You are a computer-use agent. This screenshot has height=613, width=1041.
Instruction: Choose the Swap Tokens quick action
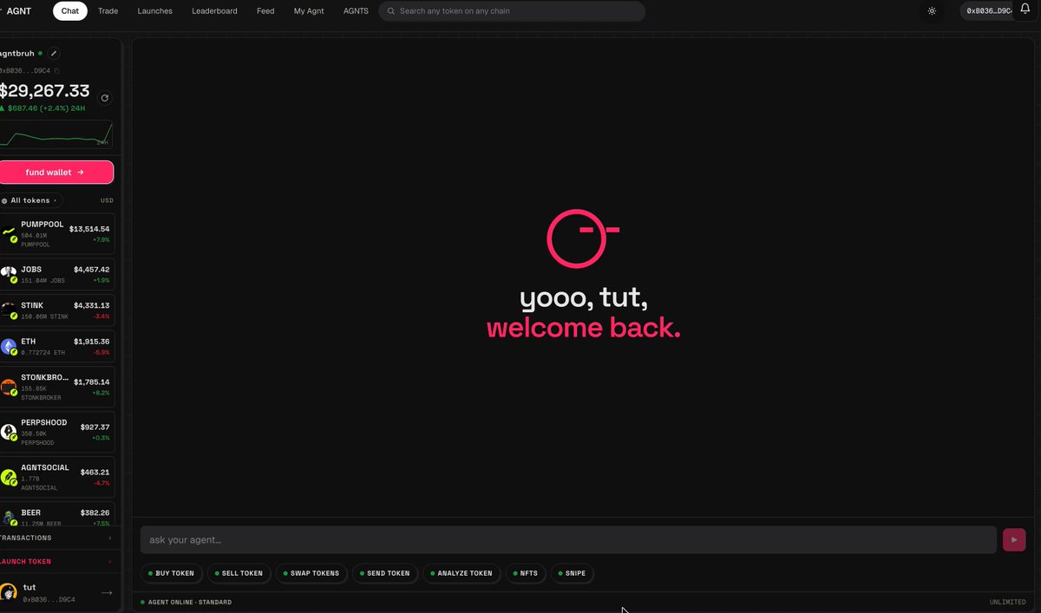click(312, 573)
